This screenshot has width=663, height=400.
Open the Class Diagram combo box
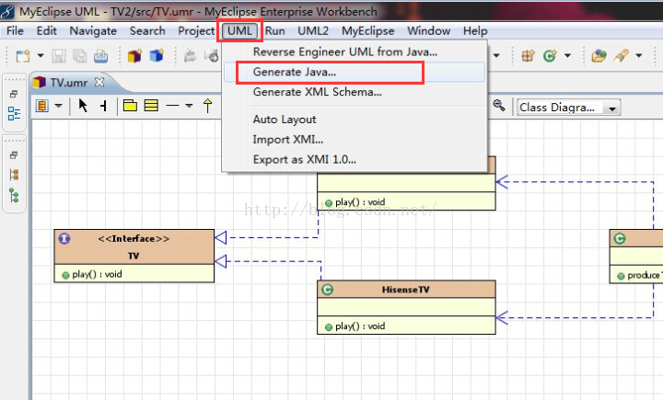(568, 108)
